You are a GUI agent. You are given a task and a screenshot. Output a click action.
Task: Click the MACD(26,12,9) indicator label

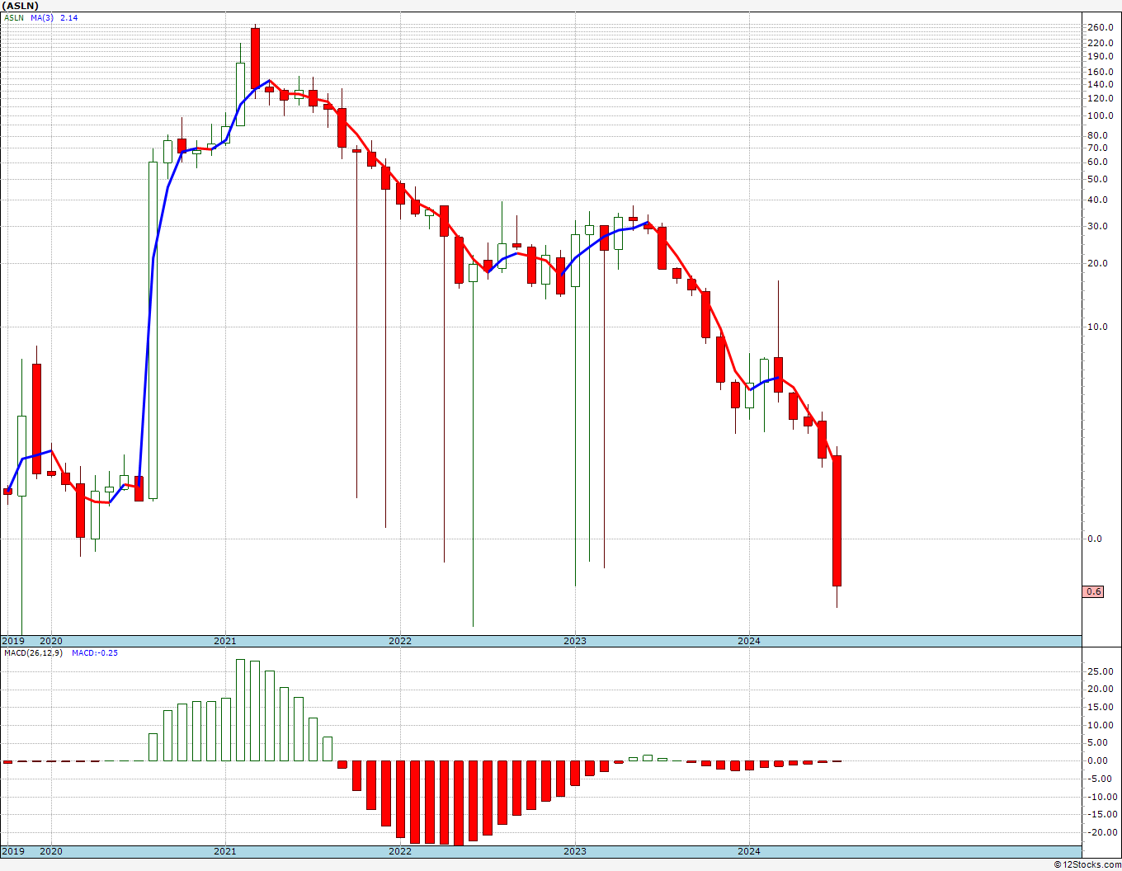[x=31, y=652]
